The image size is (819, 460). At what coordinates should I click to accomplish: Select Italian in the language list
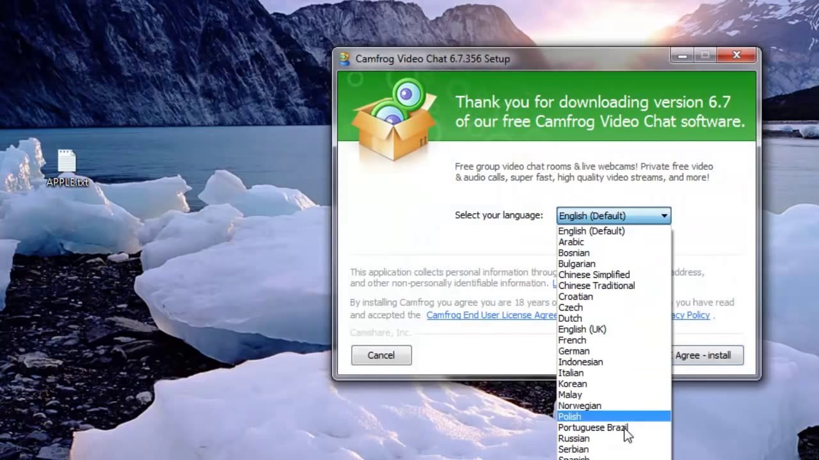614,372
